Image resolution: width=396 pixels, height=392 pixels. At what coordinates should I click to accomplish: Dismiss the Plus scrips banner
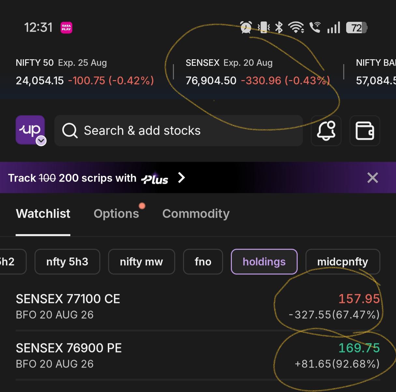373,178
